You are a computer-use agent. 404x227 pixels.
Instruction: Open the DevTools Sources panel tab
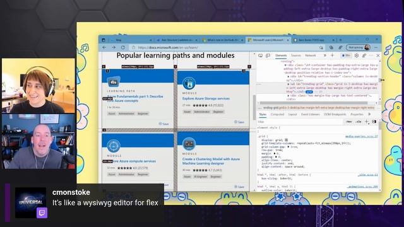(x=296, y=55)
